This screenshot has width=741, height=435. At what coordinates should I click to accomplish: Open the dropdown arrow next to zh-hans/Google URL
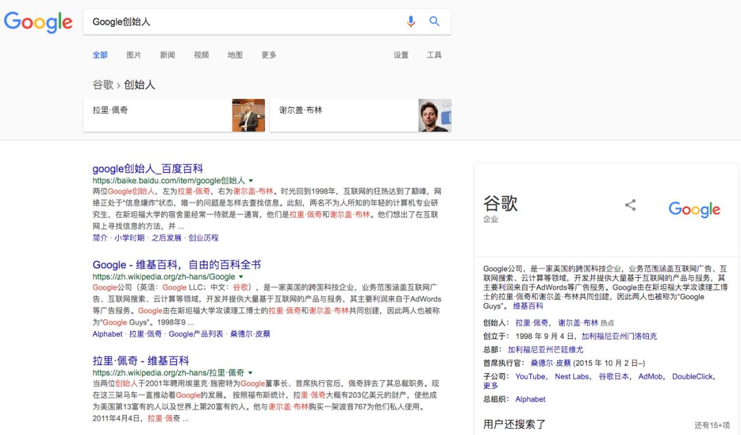point(242,277)
